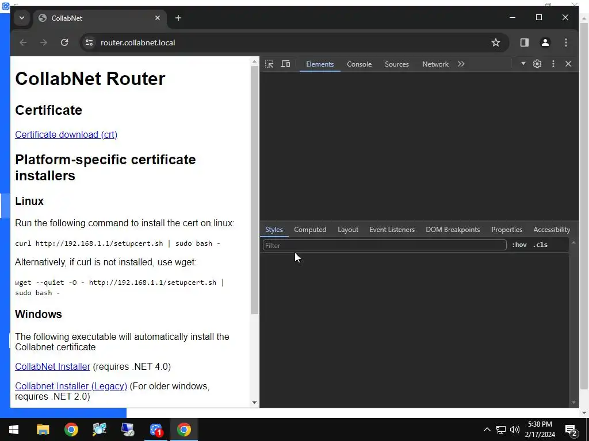Viewport: 589px width, 441px height.
Task: Open the network status tray icon
Action: (x=501, y=430)
